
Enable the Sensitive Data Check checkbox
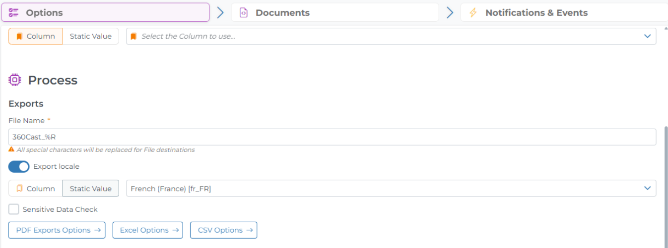(14, 209)
